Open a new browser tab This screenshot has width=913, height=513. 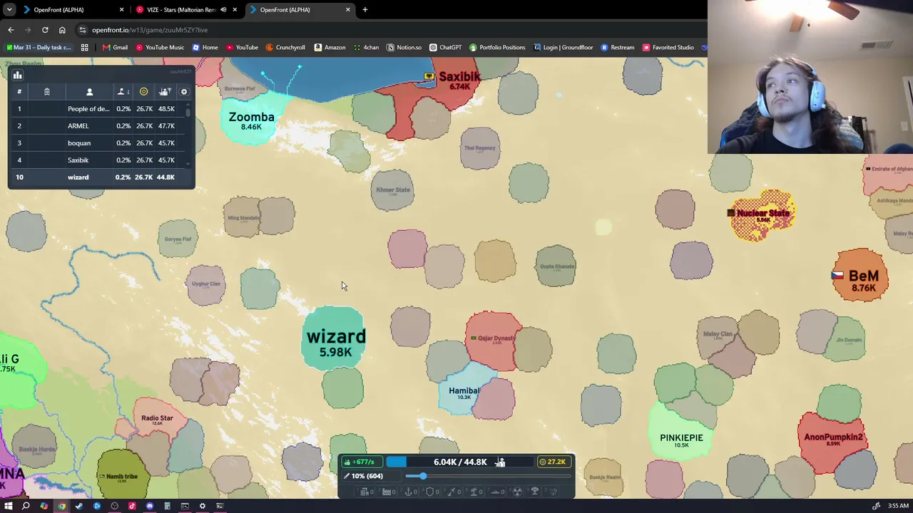[x=365, y=10]
